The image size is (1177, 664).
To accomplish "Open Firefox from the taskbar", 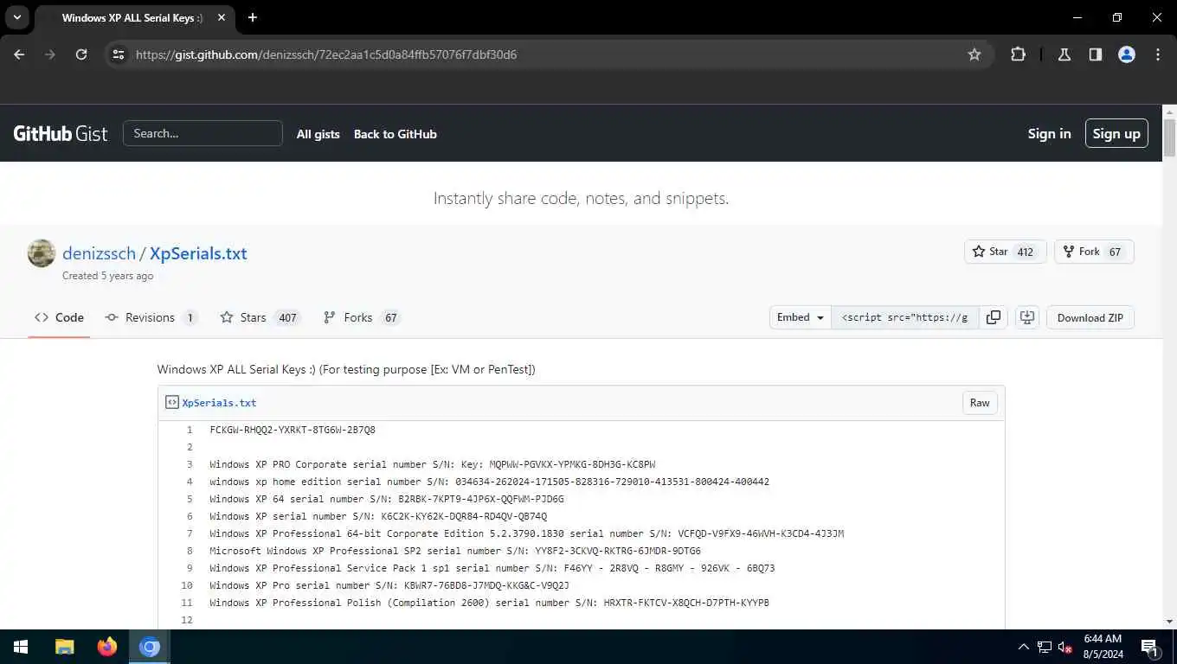I will click(x=107, y=647).
